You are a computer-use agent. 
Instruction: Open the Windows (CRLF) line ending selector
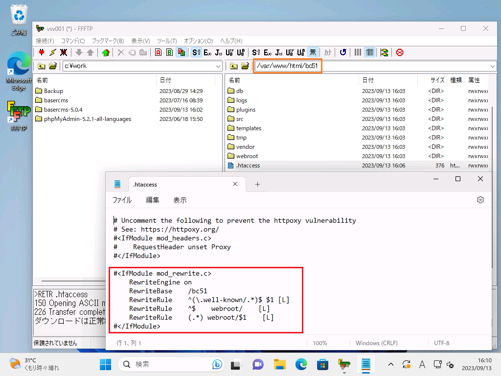pos(376,343)
